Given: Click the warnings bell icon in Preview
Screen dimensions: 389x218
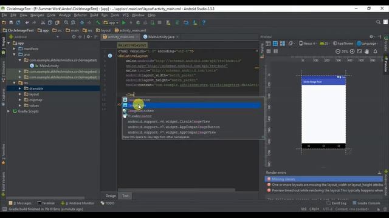Looking at the screenshot, I should [376, 51].
